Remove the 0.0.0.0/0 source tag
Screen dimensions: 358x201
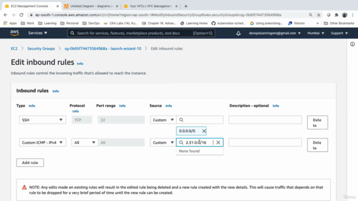tap(204, 131)
